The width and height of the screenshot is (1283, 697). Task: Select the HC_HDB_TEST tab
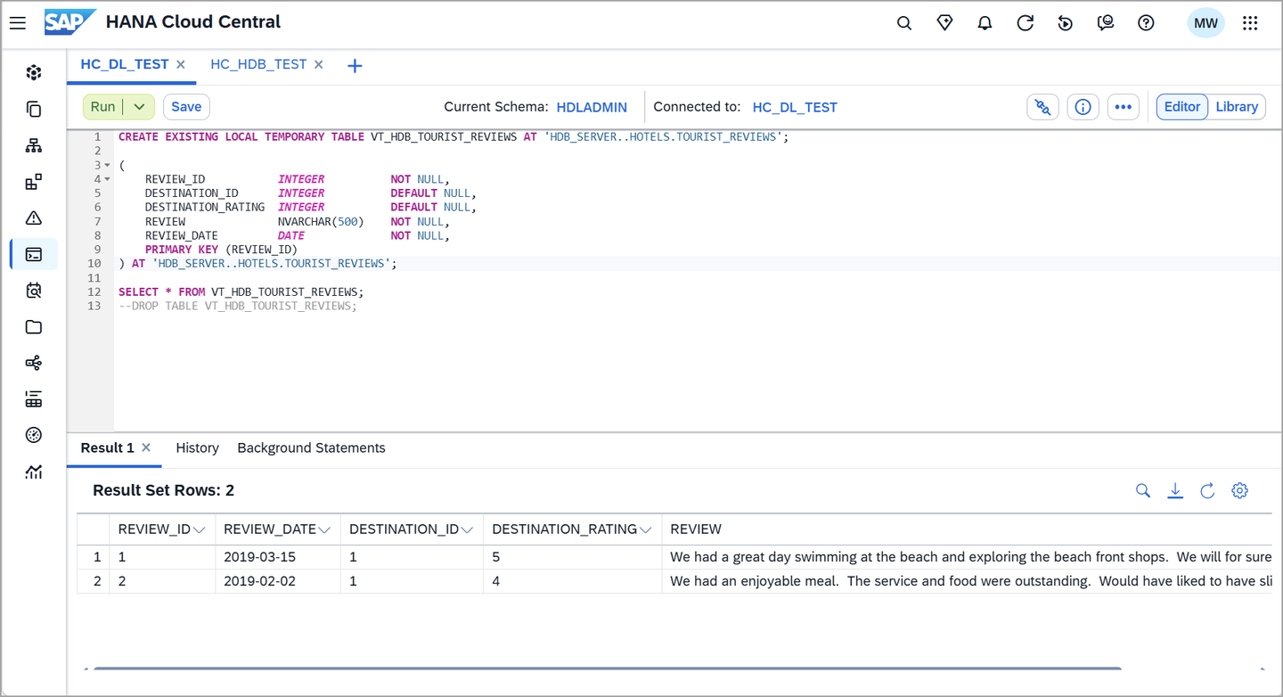258,64
